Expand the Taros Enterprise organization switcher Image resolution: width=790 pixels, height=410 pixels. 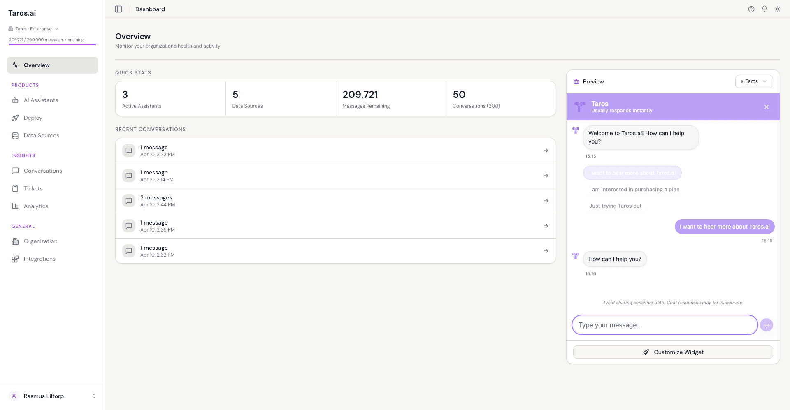click(x=33, y=29)
